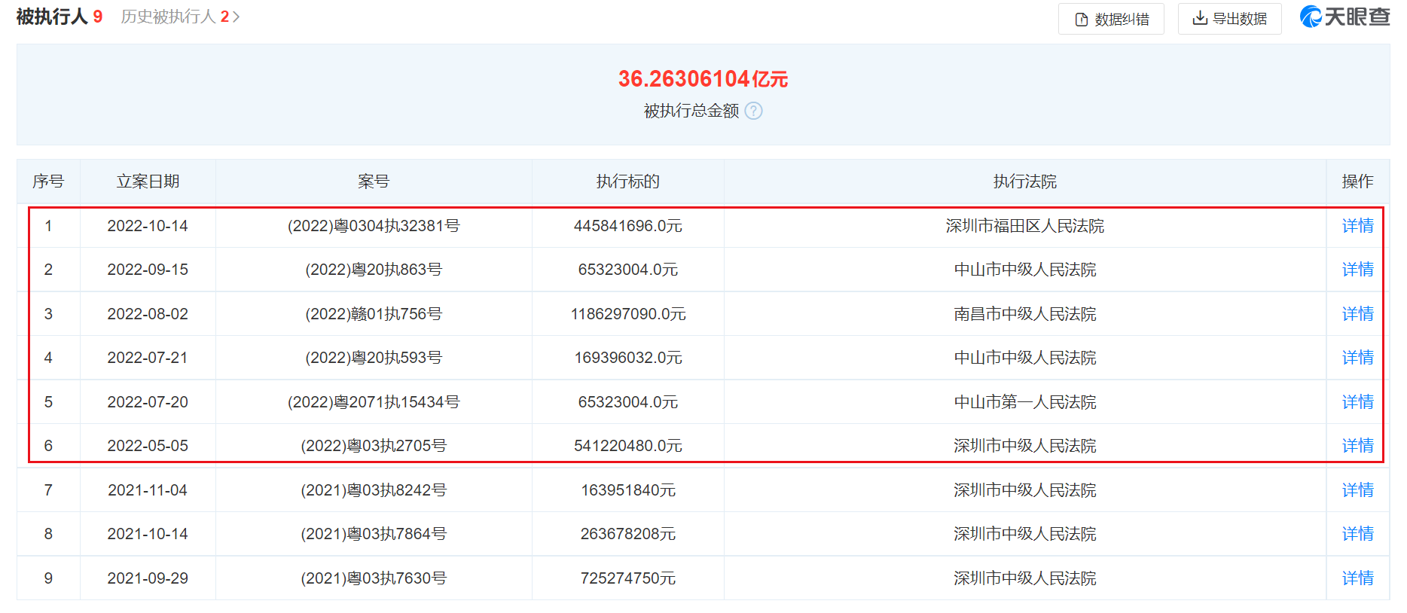Open 详情 for case (2022)粤03执2705号
This screenshot has width=1407, height=613.
tap(1357, 446)
